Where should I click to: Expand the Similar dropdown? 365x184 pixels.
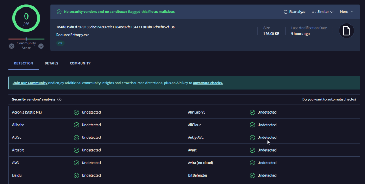pyautogui.click(x=322, y=12)
